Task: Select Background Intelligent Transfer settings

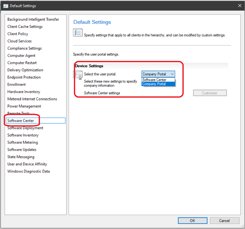Action: coord(33,19)
